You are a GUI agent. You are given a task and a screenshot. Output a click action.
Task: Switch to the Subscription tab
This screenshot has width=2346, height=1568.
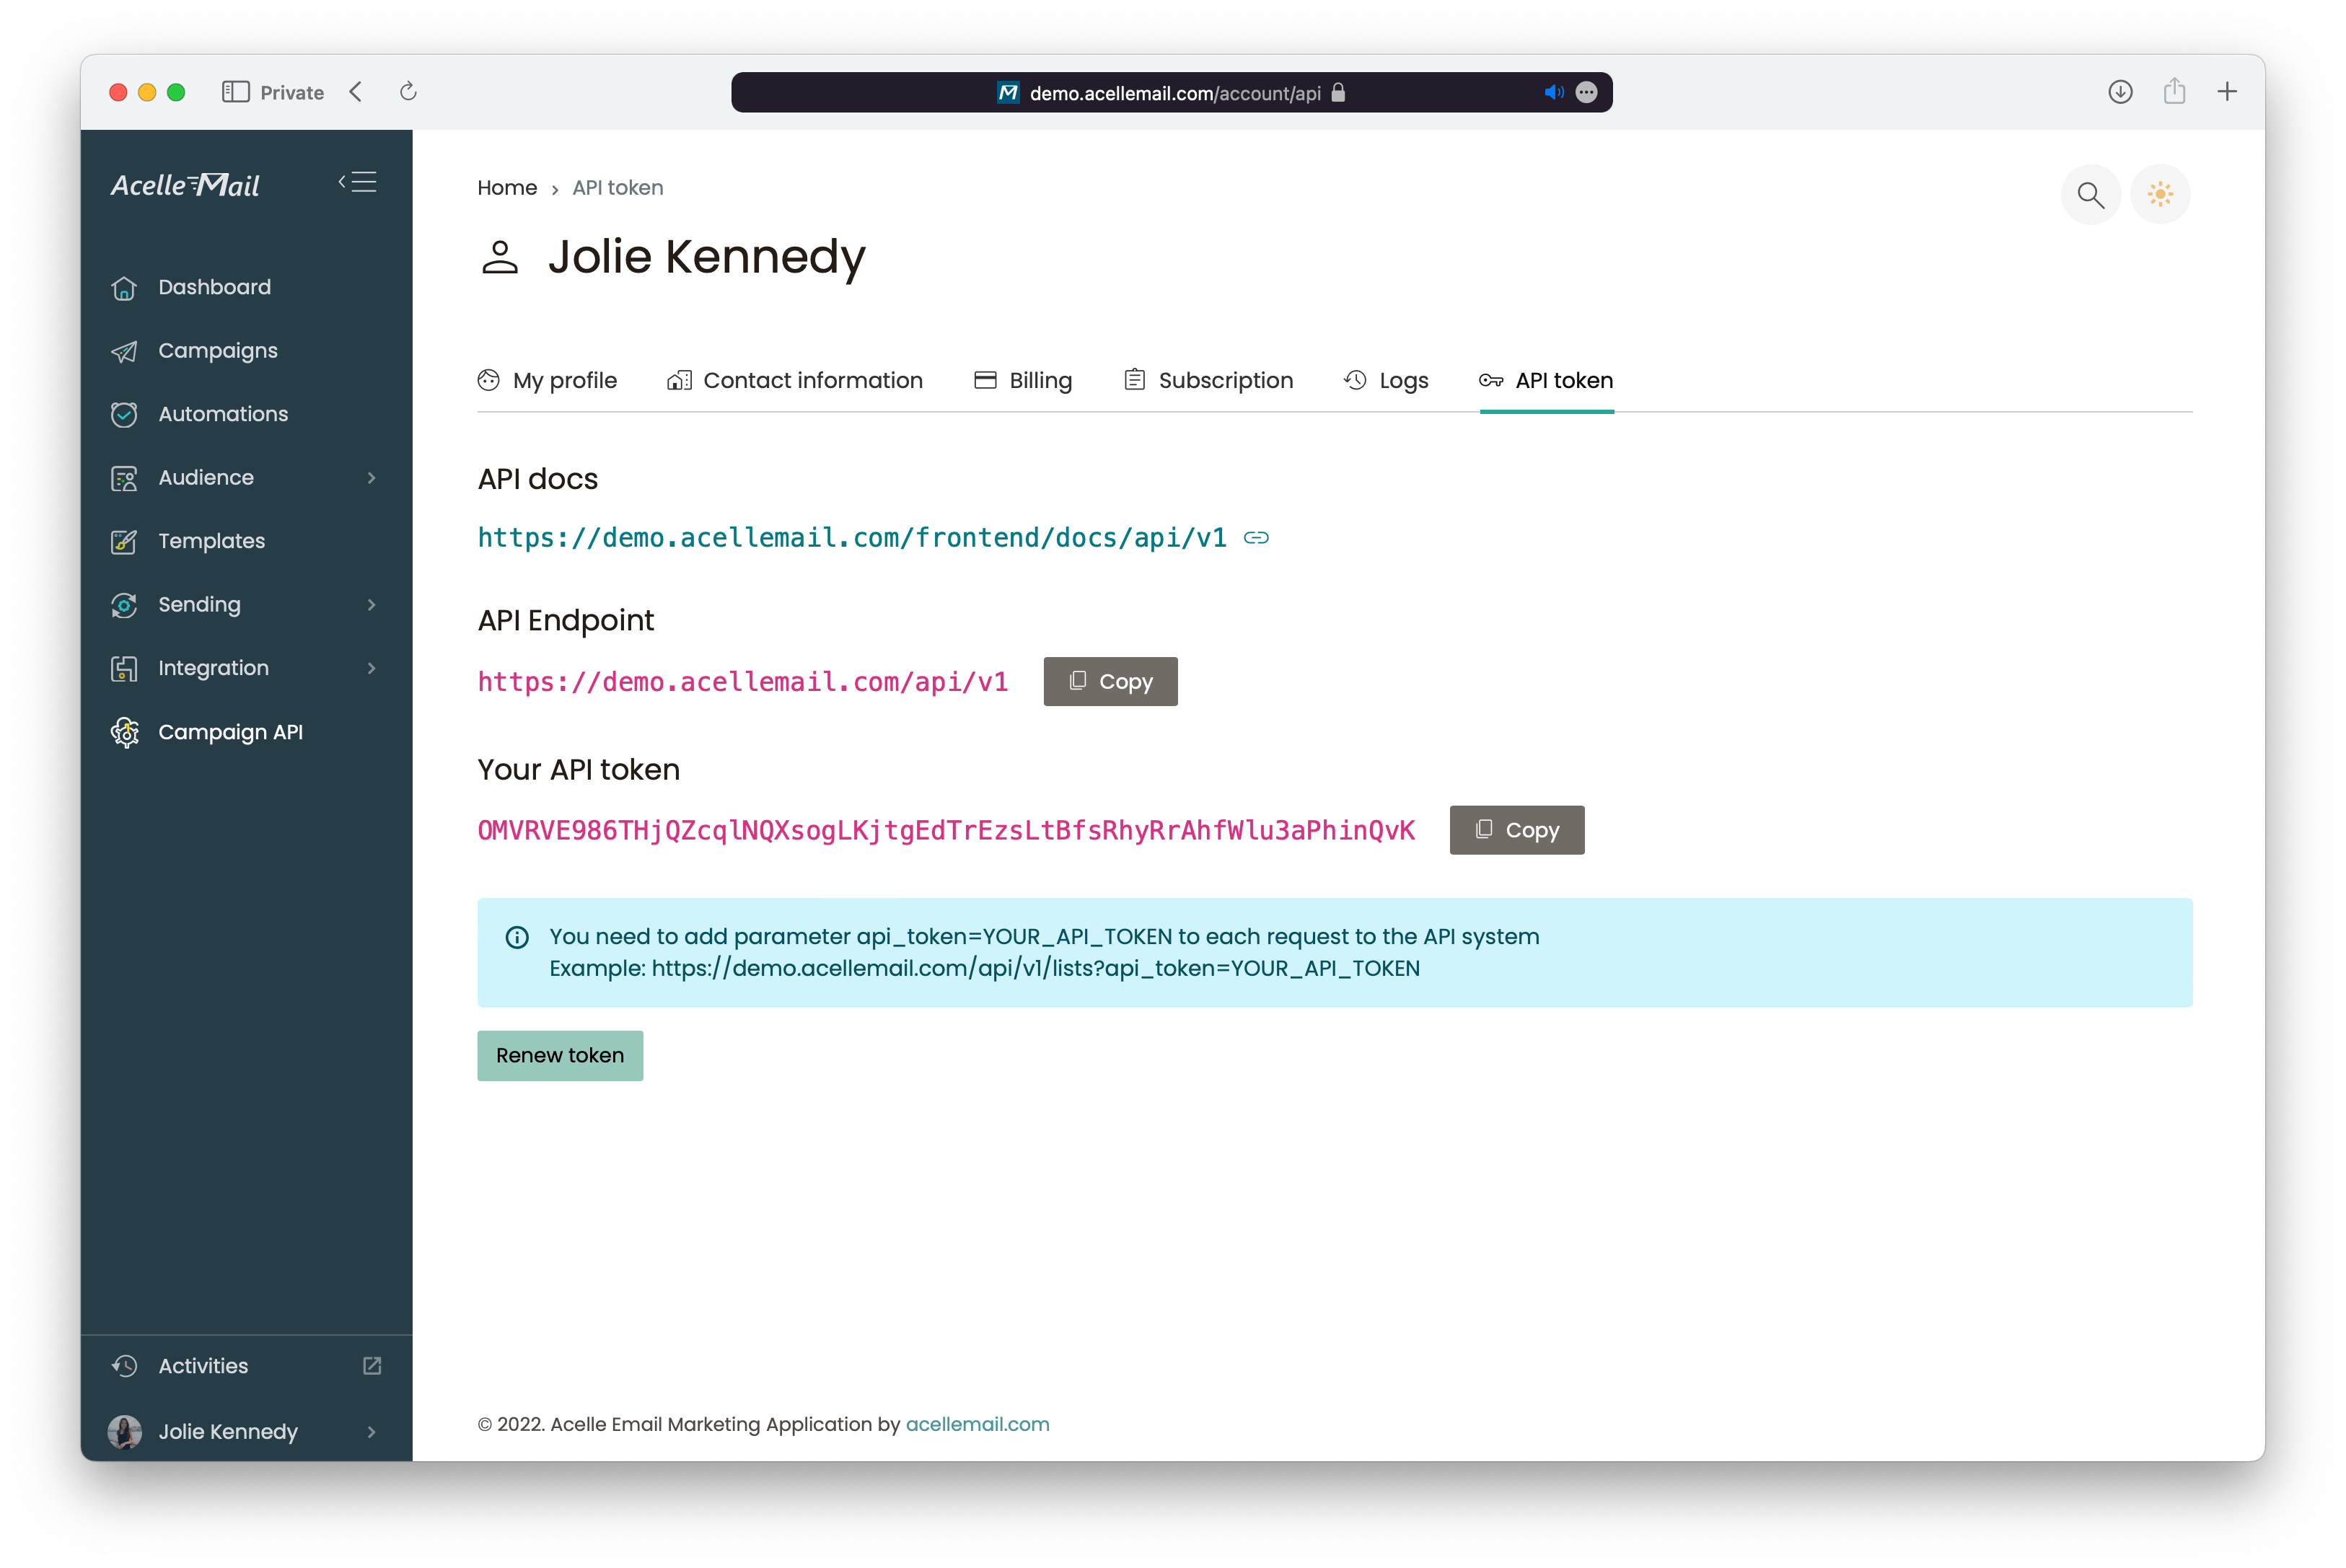tap(1225, 380)
